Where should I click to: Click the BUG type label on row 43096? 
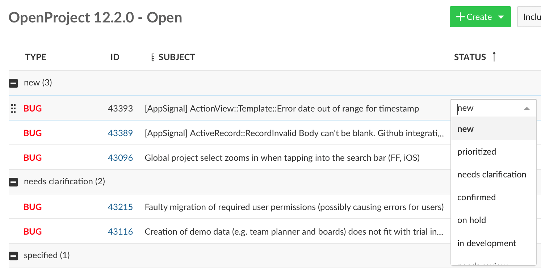(x=32, y=157)
